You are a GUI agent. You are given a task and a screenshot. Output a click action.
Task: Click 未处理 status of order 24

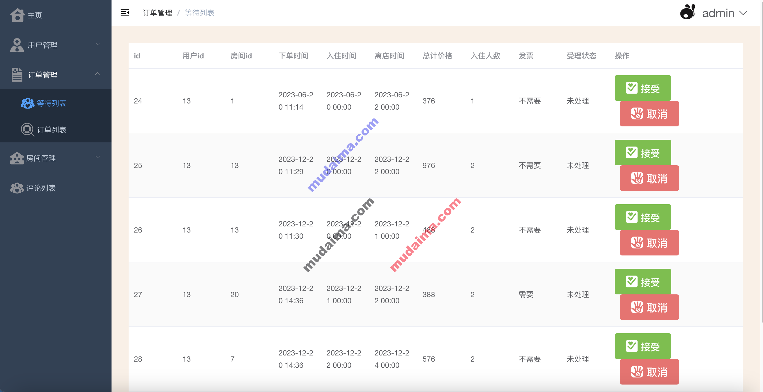(578, 101)
